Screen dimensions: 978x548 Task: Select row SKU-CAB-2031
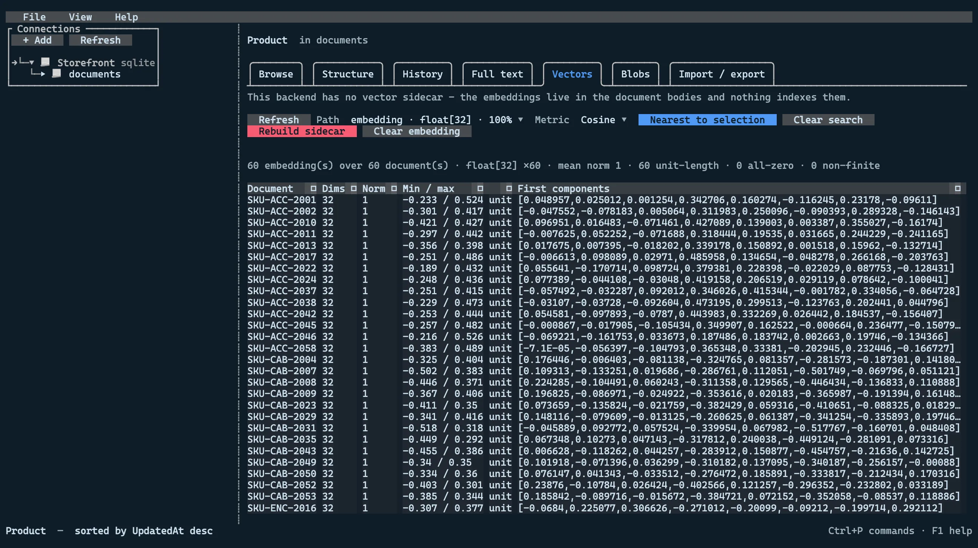(x=606, y=428)
